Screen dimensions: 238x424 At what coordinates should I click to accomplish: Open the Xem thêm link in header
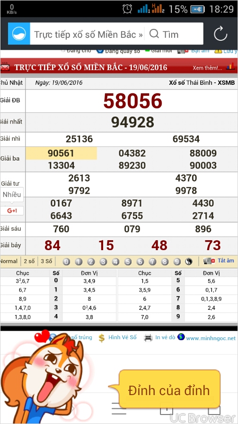click(x=207, y=68)
